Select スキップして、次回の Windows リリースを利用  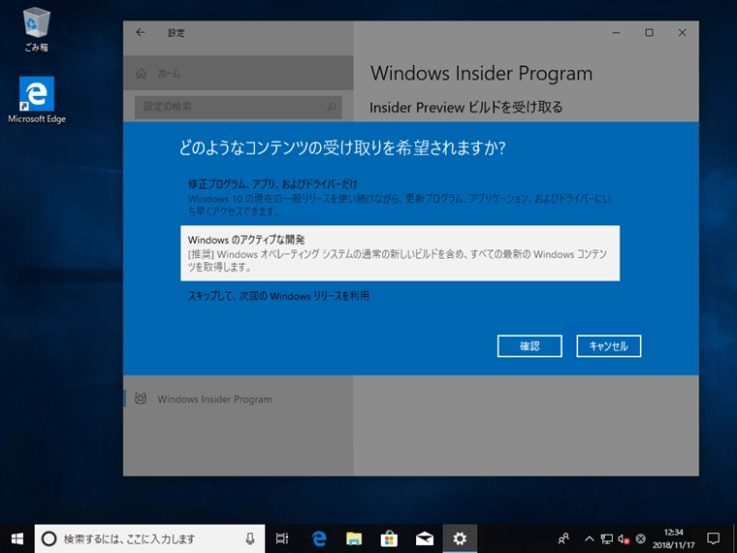(x=400, y=296)
